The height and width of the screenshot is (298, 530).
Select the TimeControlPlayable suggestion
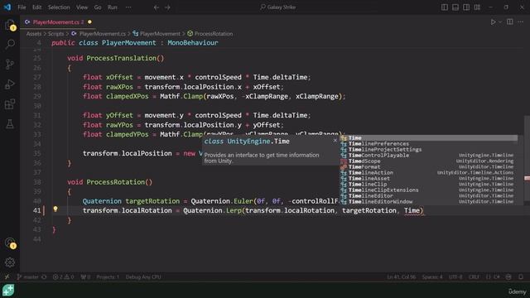point(429,155)
